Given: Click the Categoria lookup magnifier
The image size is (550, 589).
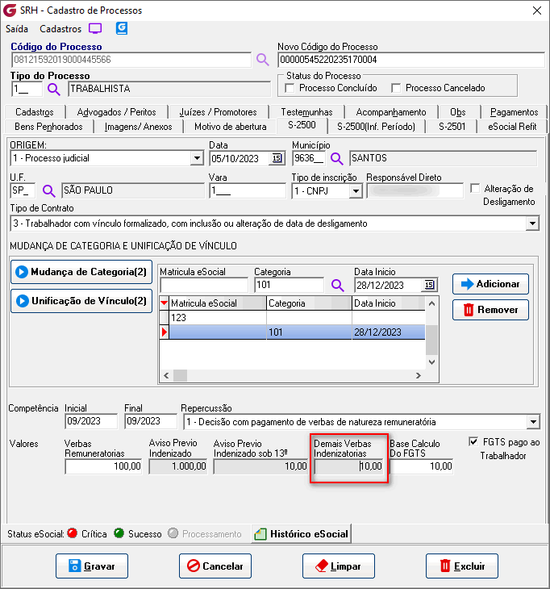Looking at the screenshot, I should [337, 285].
